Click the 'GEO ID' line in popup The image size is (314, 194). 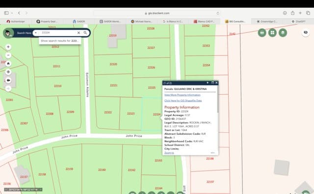(175, 119)
